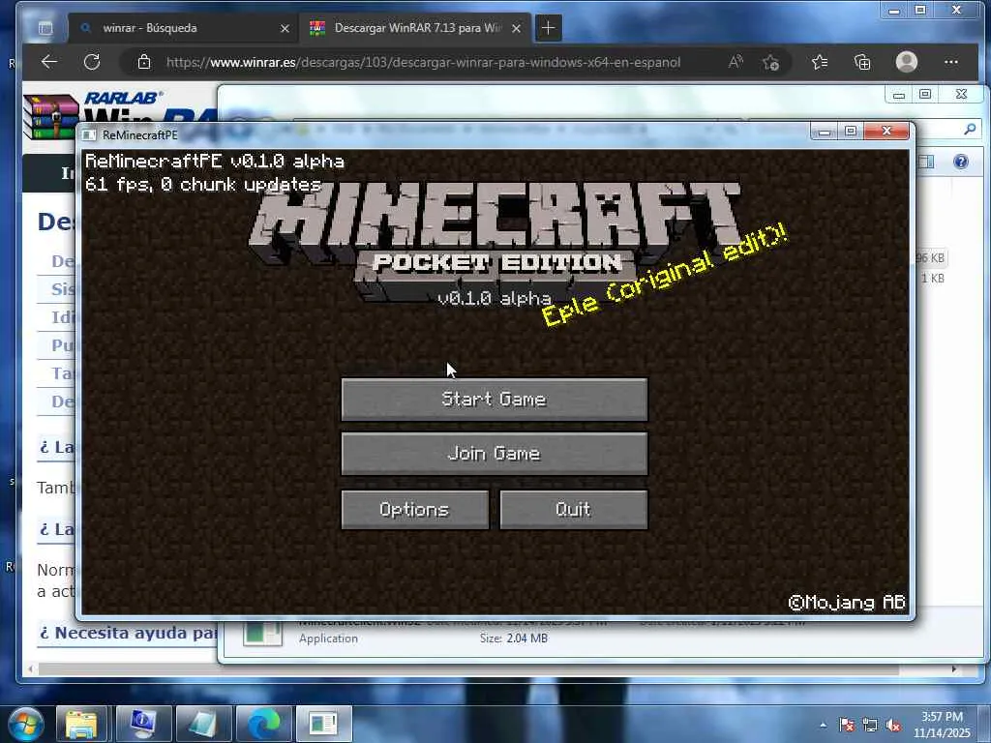Minimize the Explorer window behind
This screenshot has width=991, height=743.
click(899, 94)
